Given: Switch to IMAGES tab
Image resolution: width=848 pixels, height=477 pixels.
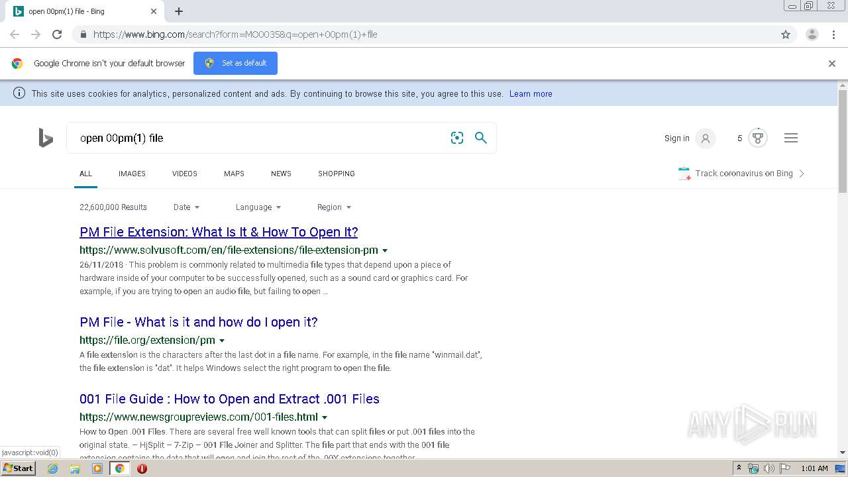Looking at the screenshot, I should pos(132,174).
